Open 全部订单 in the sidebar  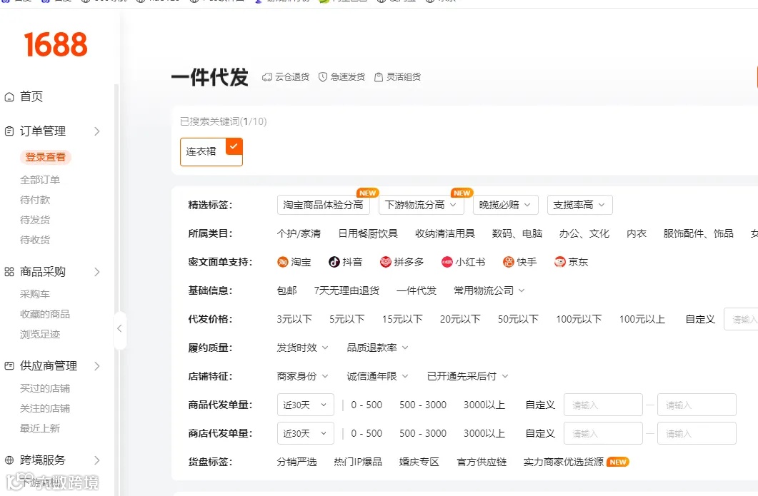click(39, 180)
